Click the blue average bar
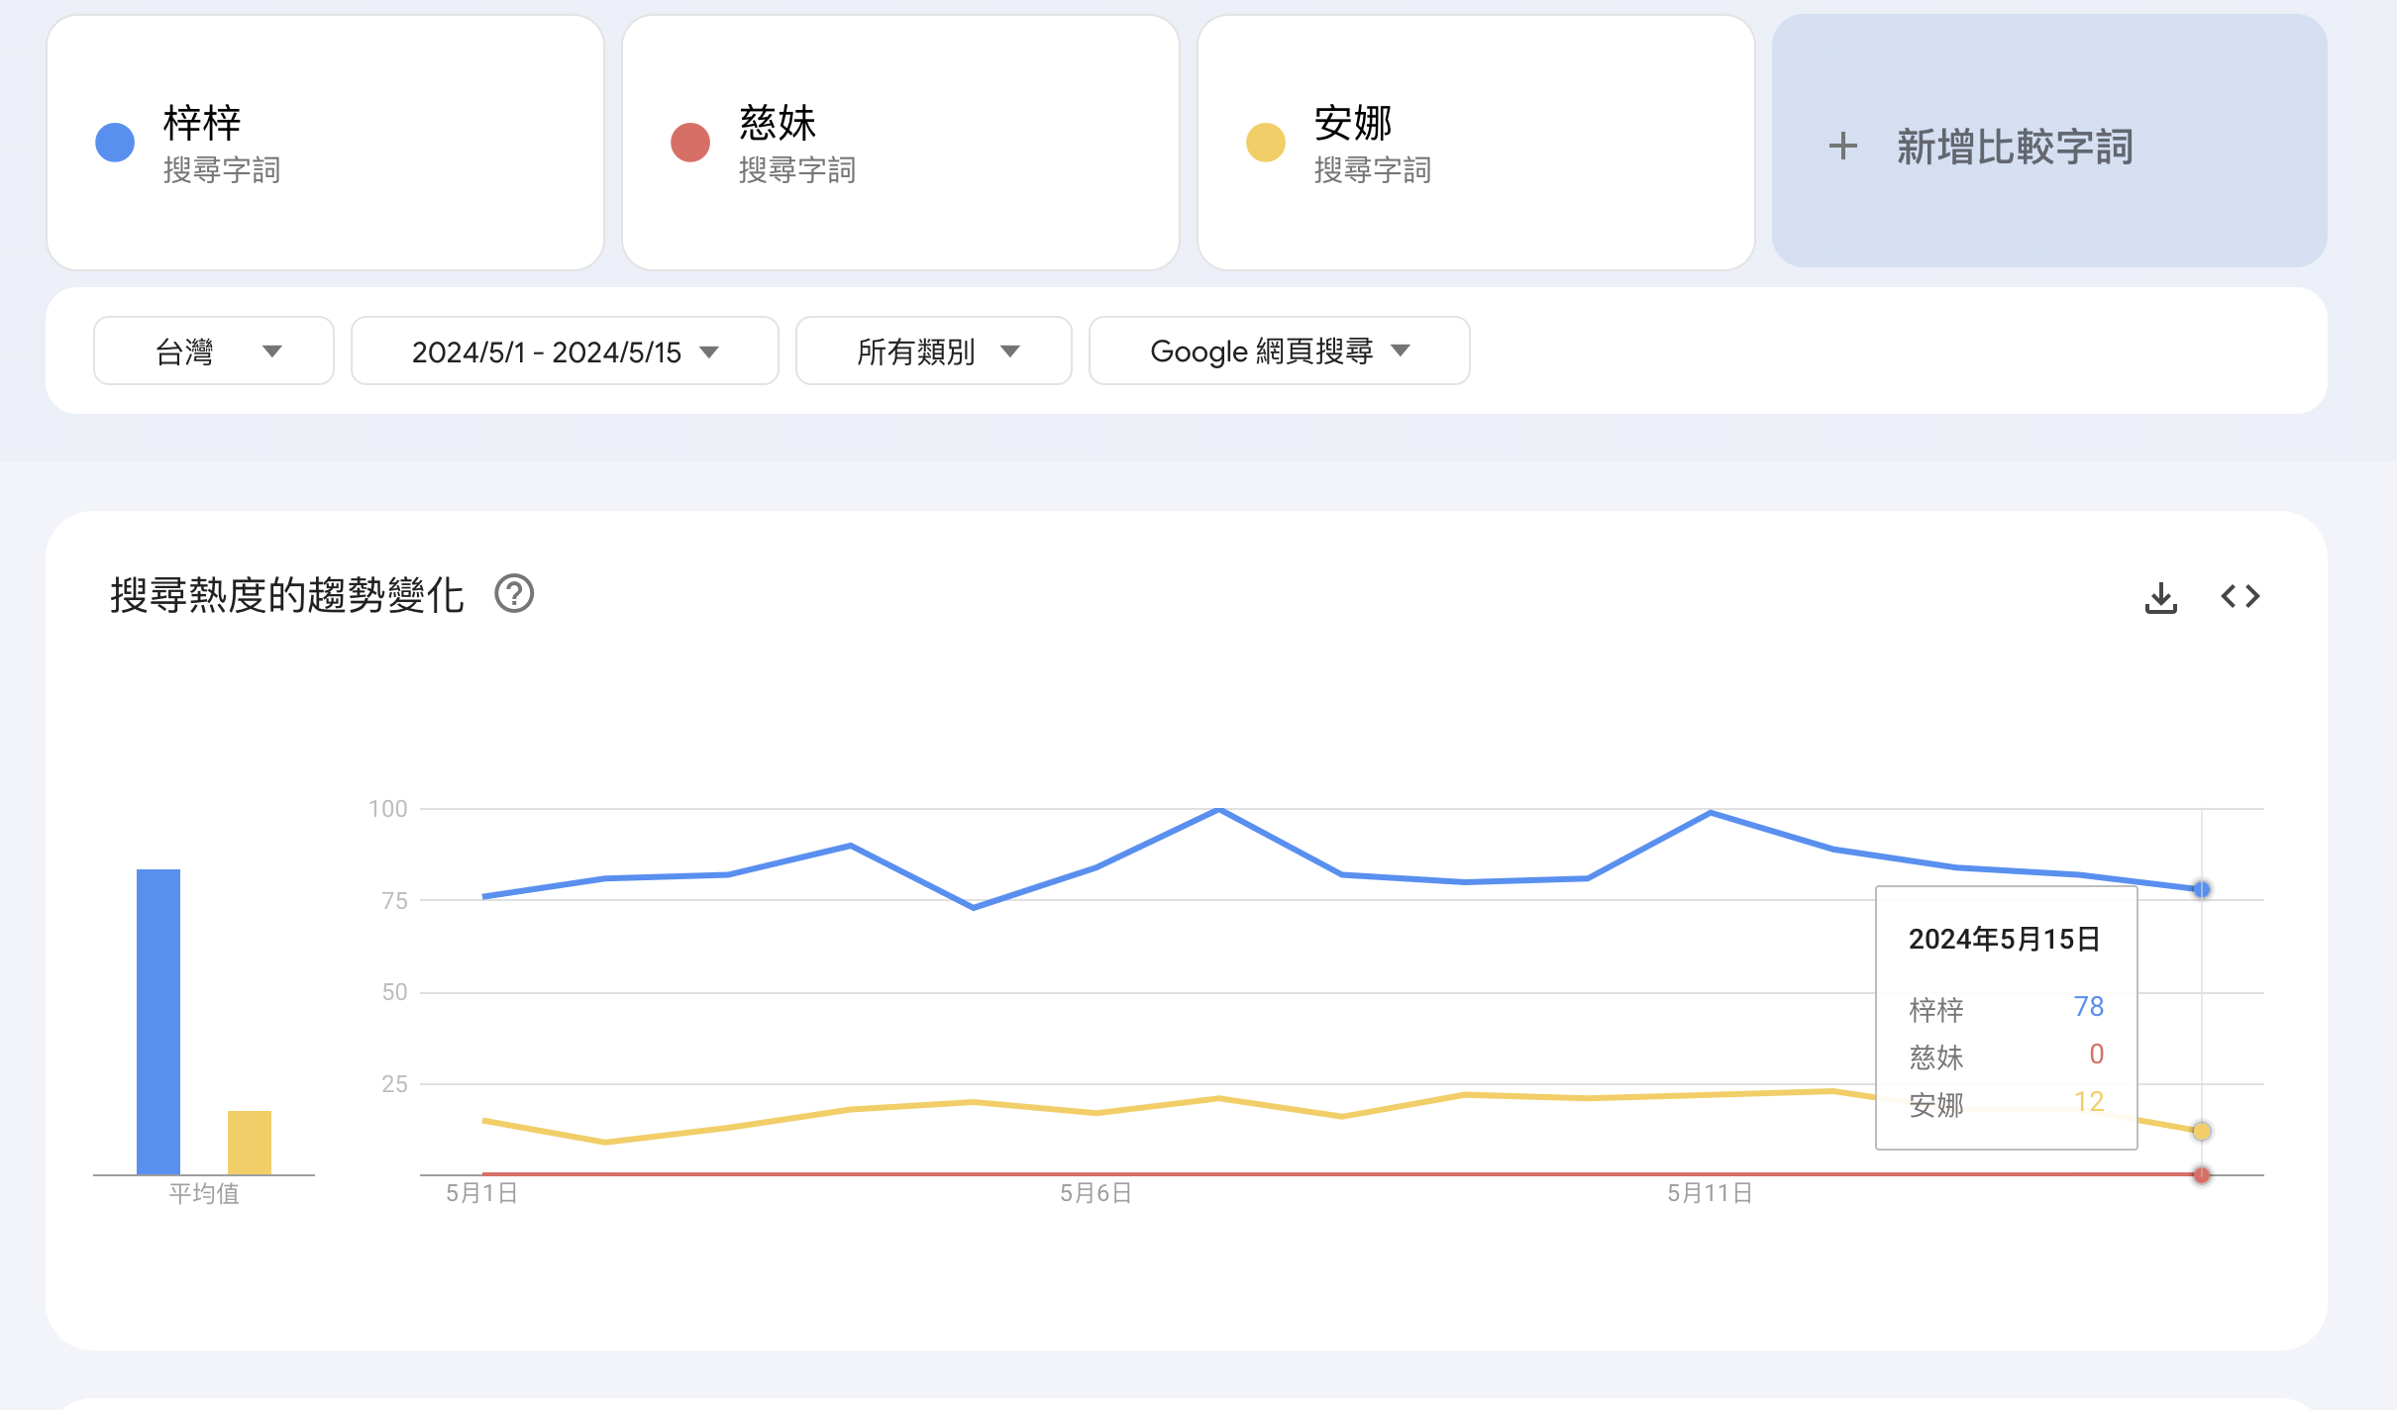This screenshot has width=2397, height=1410. (x=158, y=1022)
